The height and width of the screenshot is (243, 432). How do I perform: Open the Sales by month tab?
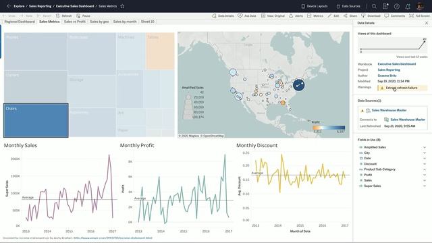tap(125, 22)
